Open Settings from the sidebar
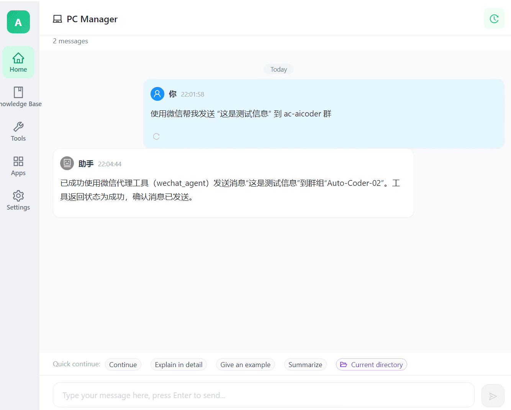Viewport: 511px width, 410px height. click(x=18, y=200)
